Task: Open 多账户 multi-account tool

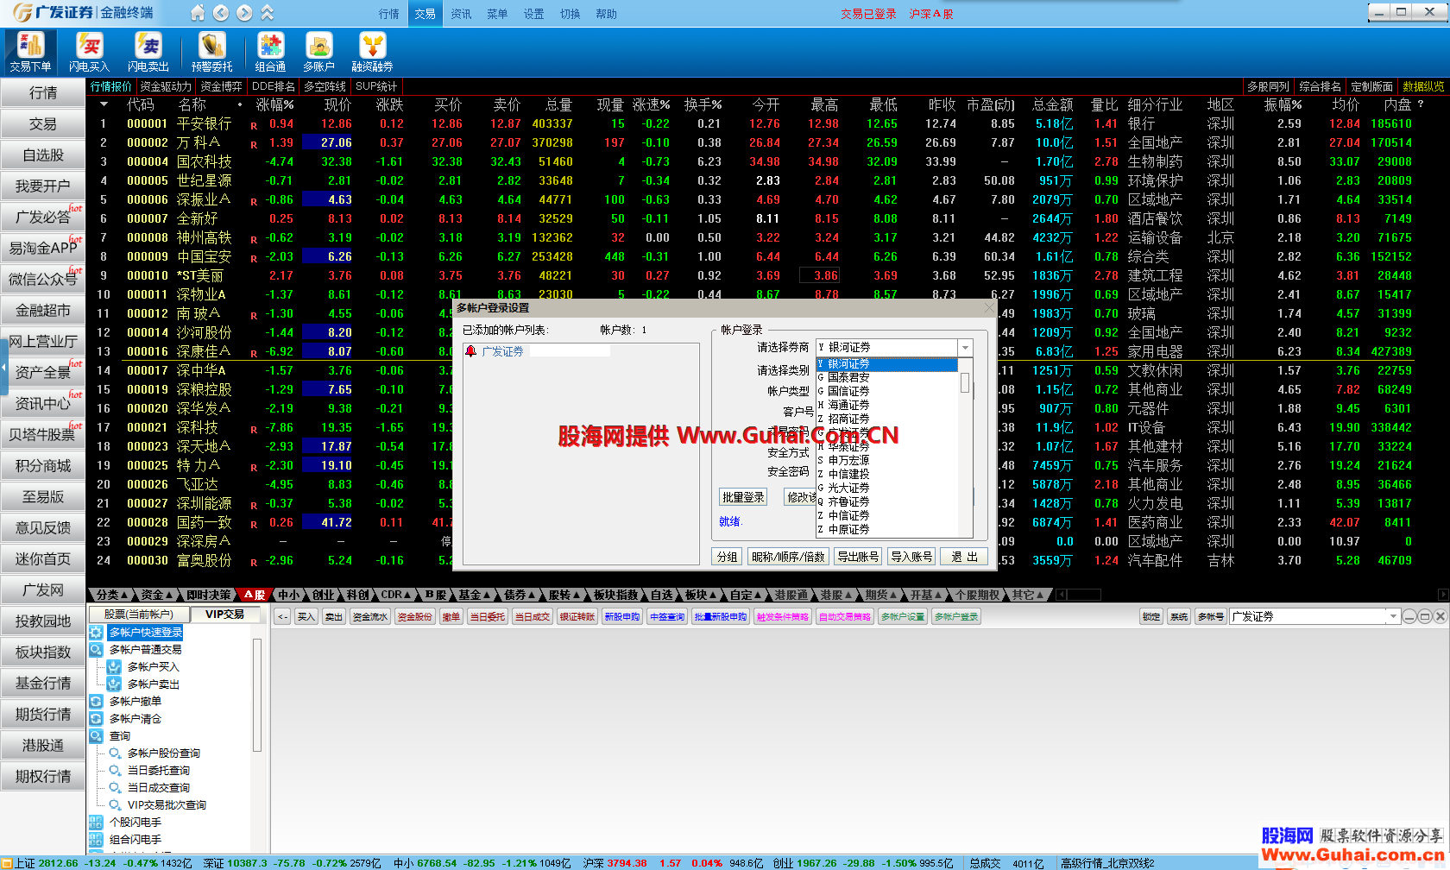Action: click(x=318, y=52)
